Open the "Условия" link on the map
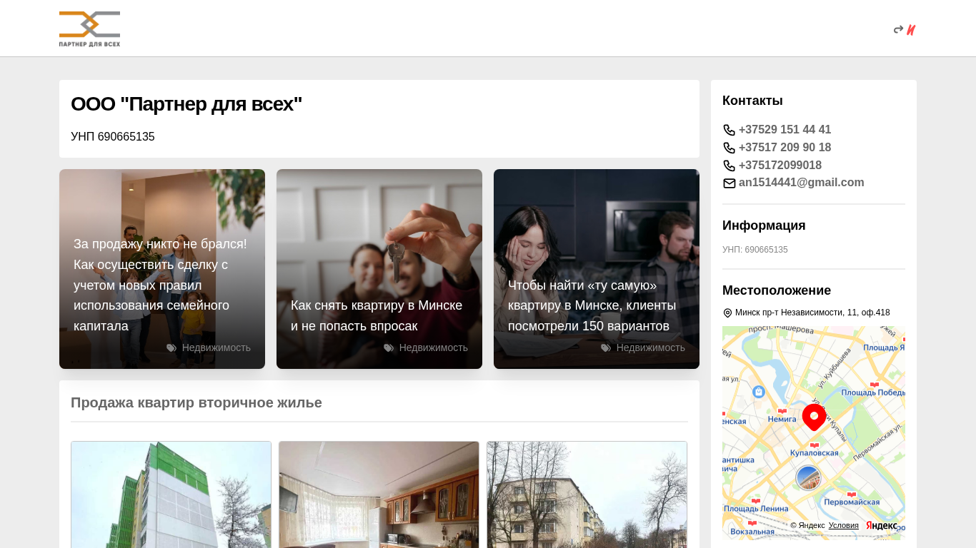The width and height of the screenshot is (976, 548). pyautogui.click(x=843, y=526)
